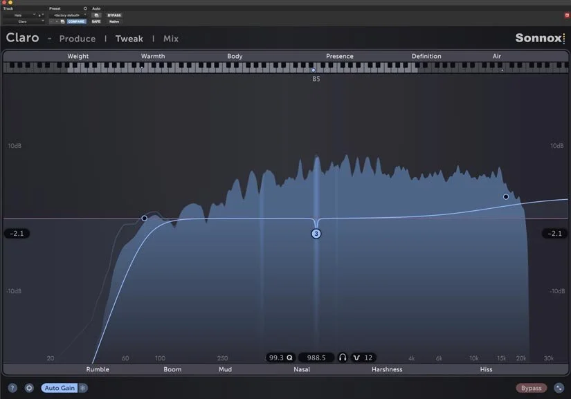The width and height of the screenshot is (571, 399).
Task: Click the Hiss problem-area label
Action: (486, 369)
